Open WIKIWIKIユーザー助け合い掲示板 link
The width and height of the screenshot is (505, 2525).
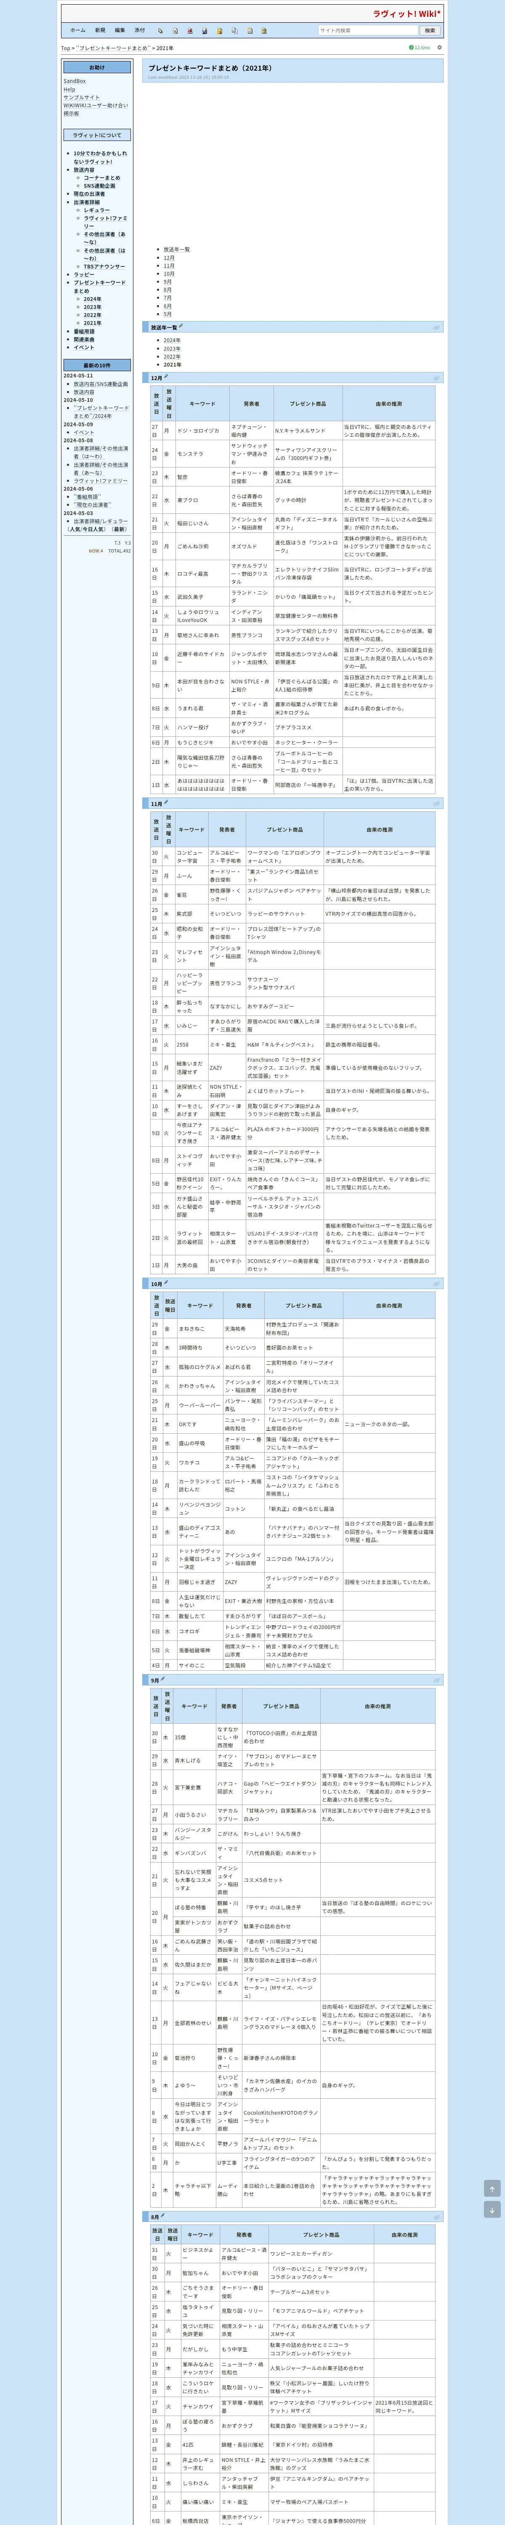click(95, 109)
